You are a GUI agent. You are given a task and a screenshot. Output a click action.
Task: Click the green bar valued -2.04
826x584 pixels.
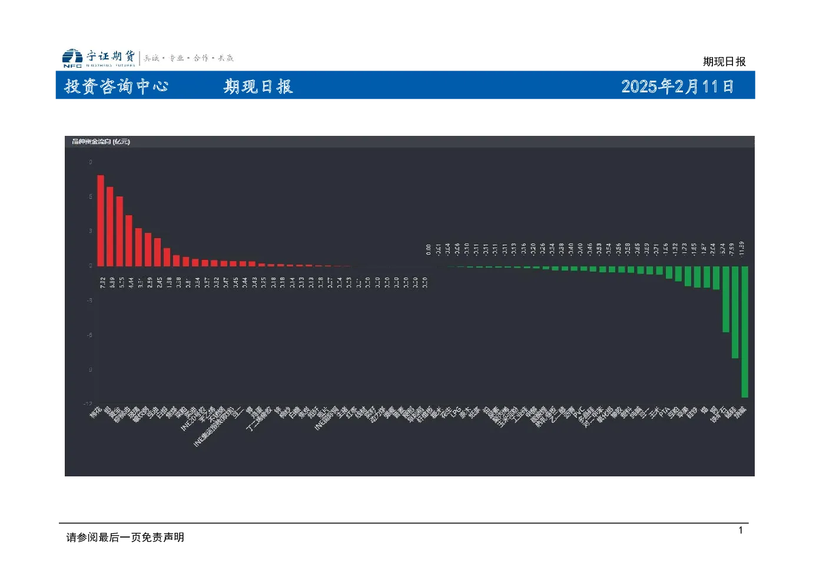pos(716,278)
